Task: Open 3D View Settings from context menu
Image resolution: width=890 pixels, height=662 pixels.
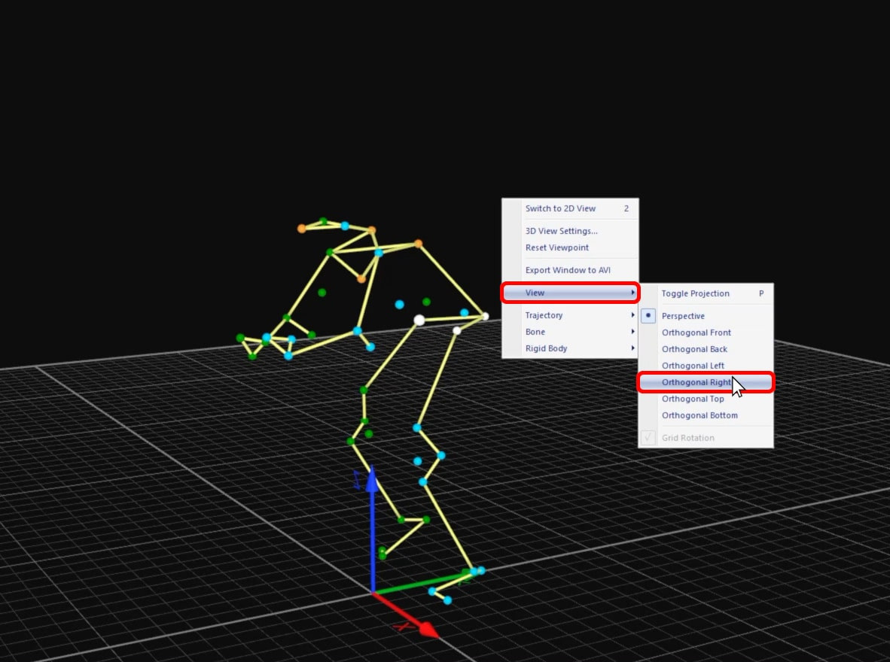Action: [x=570, y=231]
